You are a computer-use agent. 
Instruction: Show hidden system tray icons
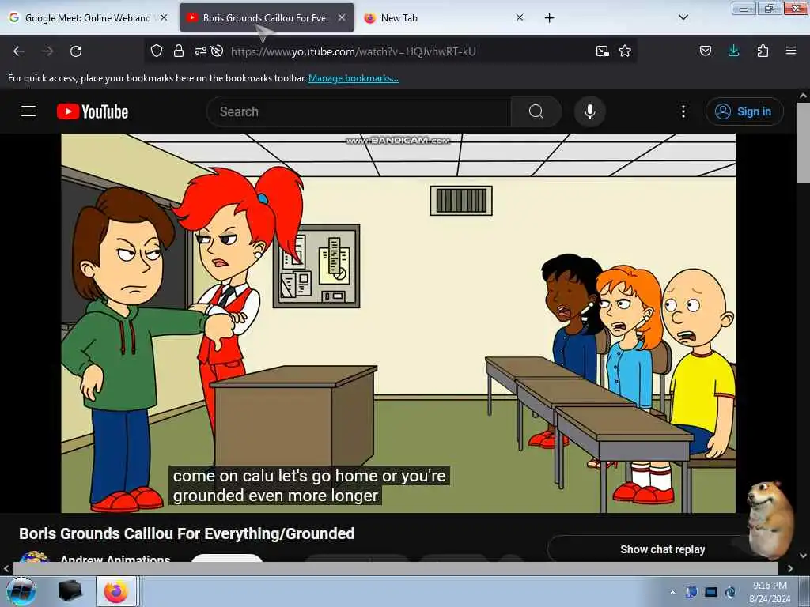[672, 592]
